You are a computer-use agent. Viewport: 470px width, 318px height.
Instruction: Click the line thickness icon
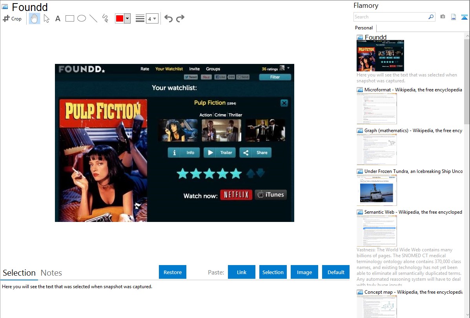point(140,18)
